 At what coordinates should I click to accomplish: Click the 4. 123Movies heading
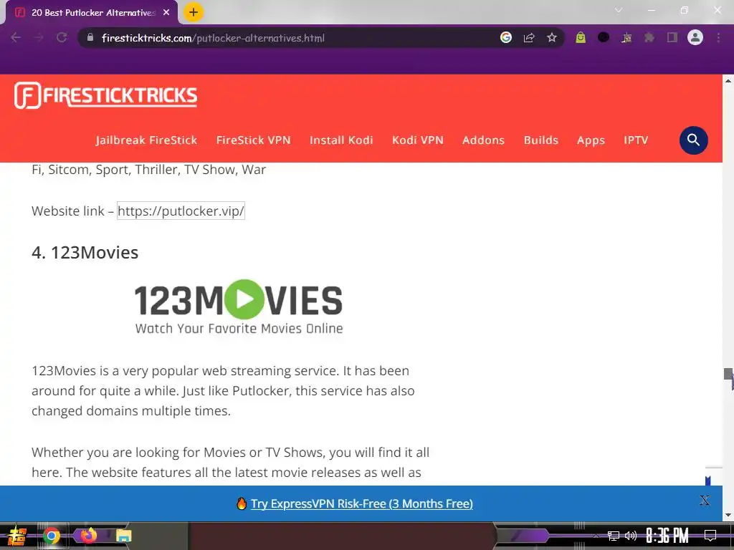pos(85,253)
